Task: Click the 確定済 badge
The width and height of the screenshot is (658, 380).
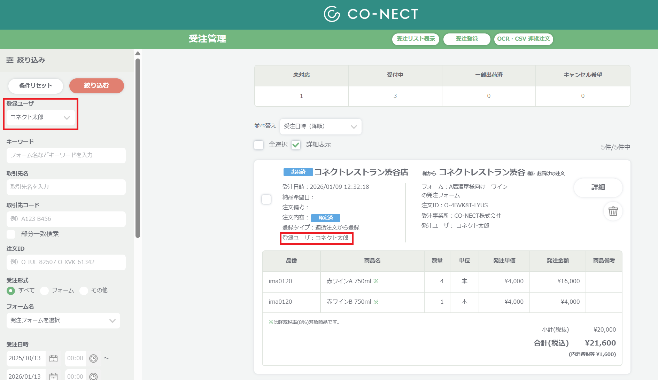Action: (x=326, y=218)
